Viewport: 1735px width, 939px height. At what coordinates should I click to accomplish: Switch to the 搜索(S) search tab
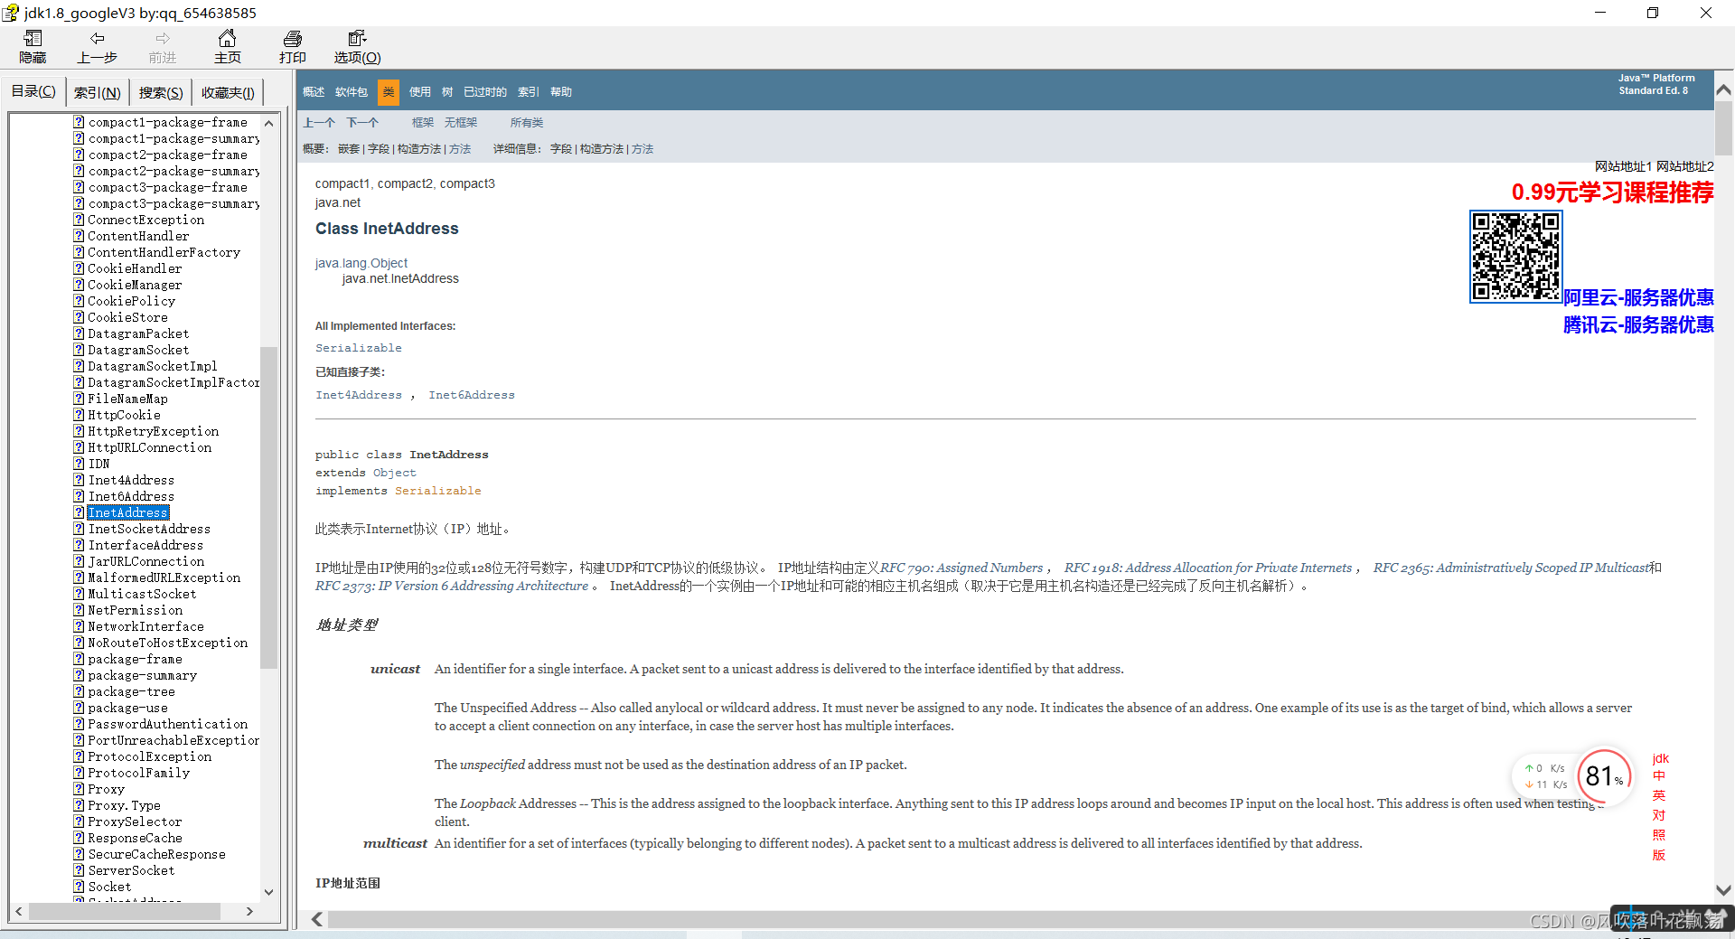click(x=161, y=92)
